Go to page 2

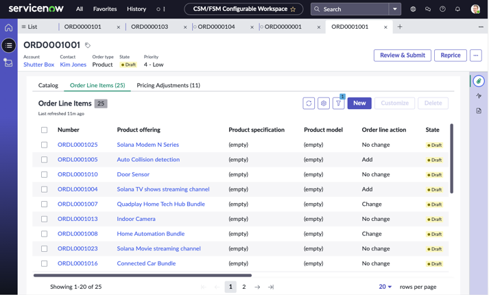pos(244,287)
